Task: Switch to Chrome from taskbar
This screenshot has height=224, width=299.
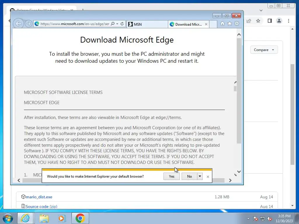Action: coord(80,218)
